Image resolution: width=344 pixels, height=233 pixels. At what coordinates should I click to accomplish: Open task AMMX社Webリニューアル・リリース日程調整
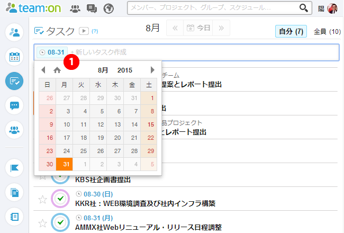point(149,227)
